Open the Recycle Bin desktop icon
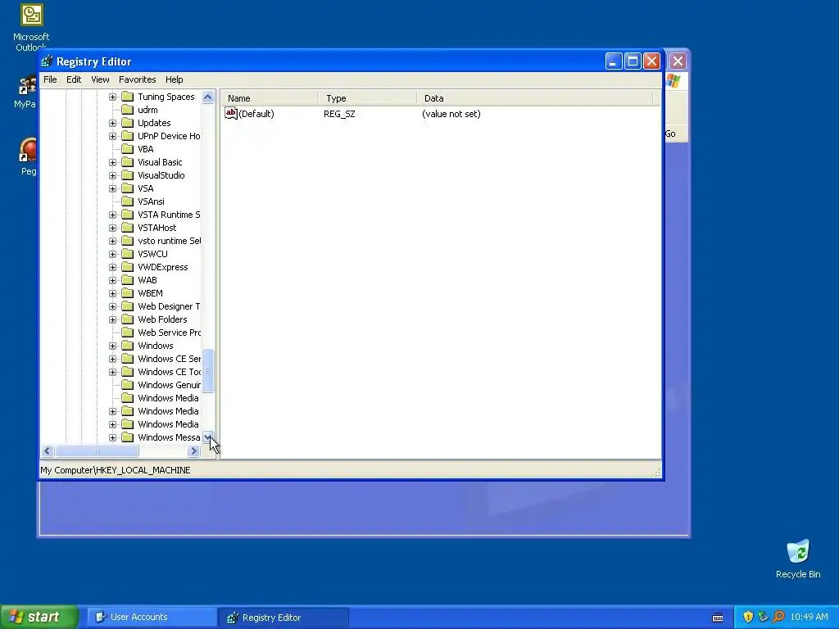Viewport: 839px width, 629px height. coord(798,559)
